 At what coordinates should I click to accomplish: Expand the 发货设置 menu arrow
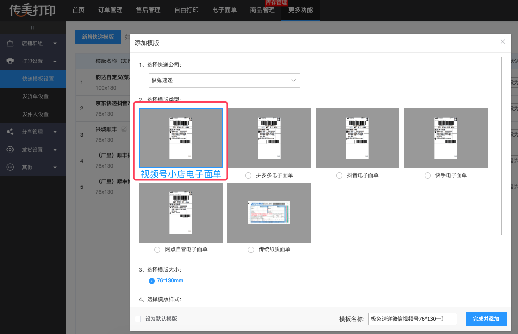(55, 150)
